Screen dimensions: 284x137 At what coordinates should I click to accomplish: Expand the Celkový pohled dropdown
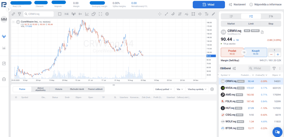click(164, 89)
